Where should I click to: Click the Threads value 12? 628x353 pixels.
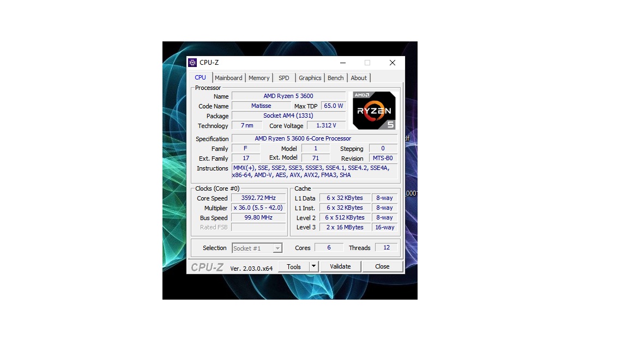click(x=387, y=248)
